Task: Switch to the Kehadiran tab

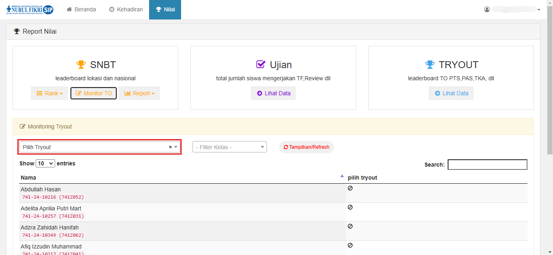Action: (x=126, y=9)
